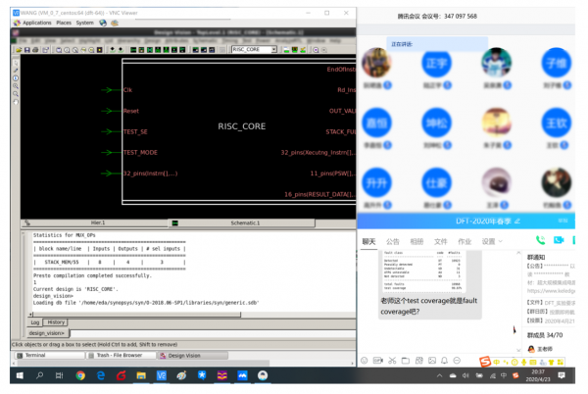Open the RISC_CORE design dropdown
Screen dimensions: 588x394
[x=274, y=49]
